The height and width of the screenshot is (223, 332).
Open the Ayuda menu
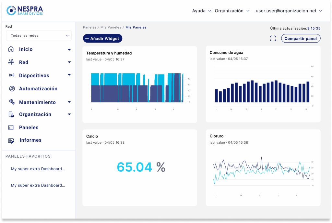201,11
